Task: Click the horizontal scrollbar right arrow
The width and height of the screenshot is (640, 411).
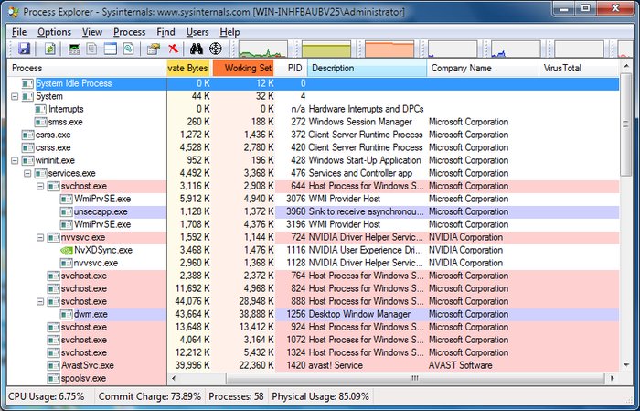Action: pos(612,378)
